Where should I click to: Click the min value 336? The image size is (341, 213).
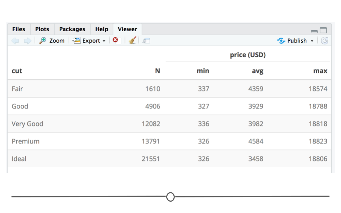tap(204, 124)
